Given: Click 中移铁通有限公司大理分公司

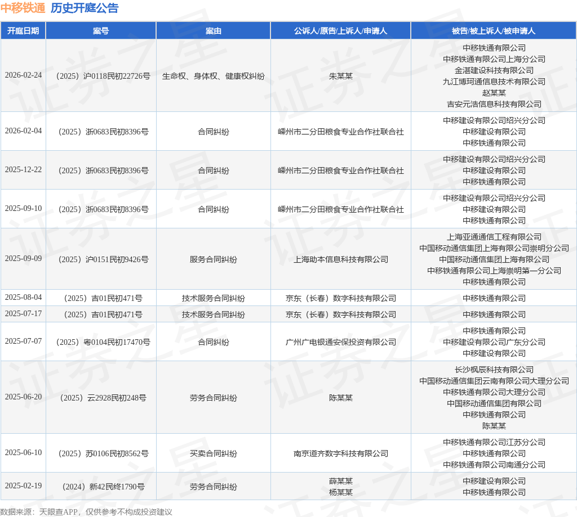Looking at the screenshot, I should [494, 393].
